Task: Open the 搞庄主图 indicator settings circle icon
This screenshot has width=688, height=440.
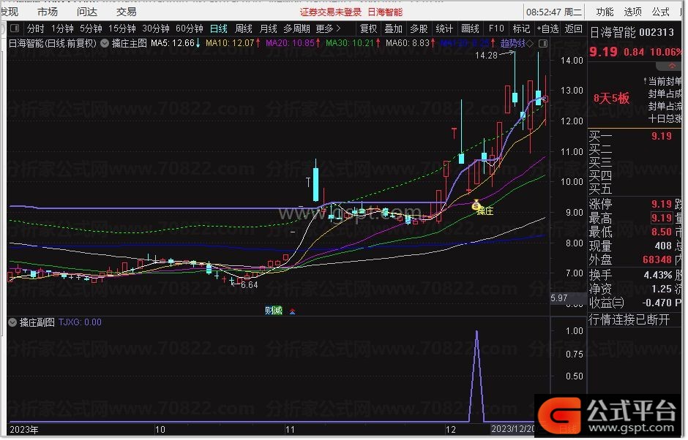Action: (x=105, y=43)
